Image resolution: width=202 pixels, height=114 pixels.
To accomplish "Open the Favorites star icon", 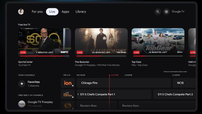I will [x=22, y=84].
